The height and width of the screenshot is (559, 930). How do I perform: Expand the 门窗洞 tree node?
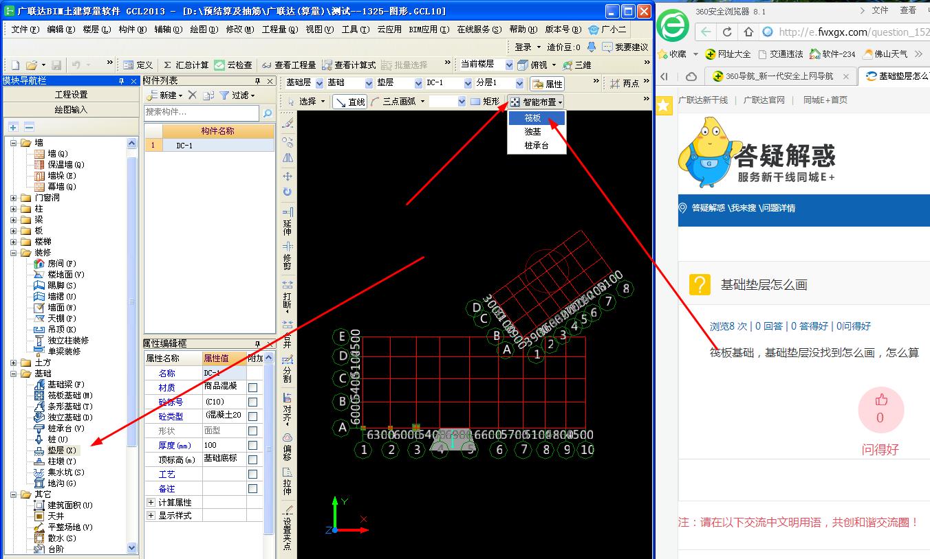pos(14,198)
